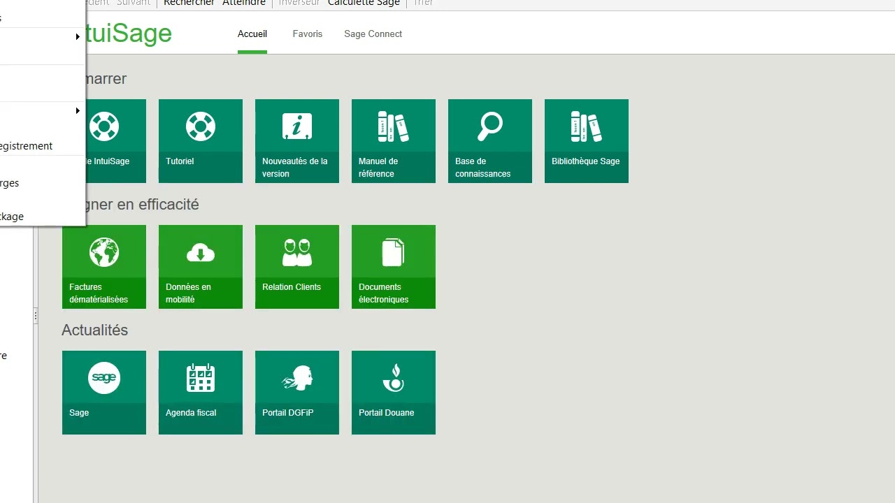This screenshot has height=503, width=895.
Task: Open the Relation Clients tile
Action: coord(297,267)
